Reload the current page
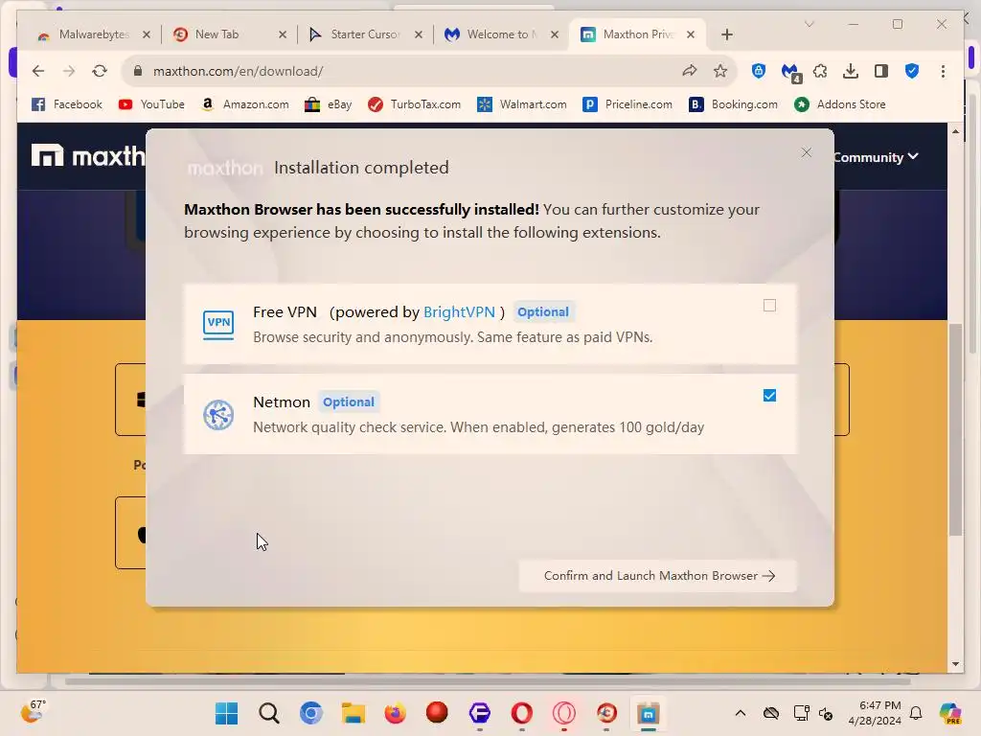The height and width of the screenshot is (736, 981). 100,71
